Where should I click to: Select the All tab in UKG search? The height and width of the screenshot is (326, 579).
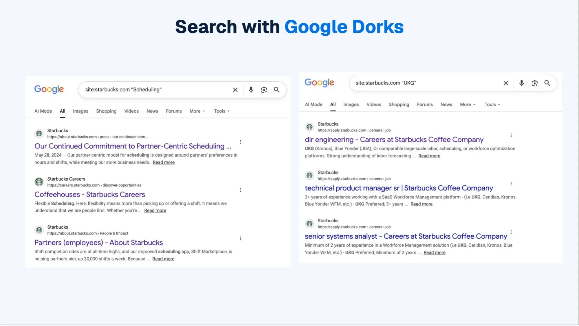333,105
